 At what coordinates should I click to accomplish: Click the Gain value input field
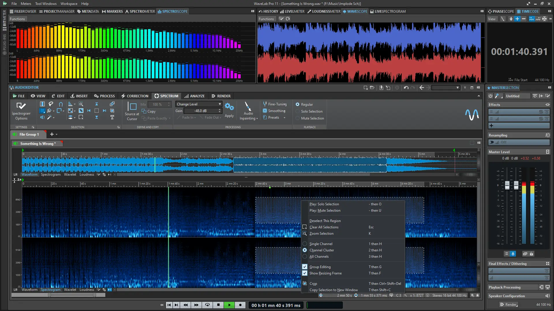coord(201,111)
